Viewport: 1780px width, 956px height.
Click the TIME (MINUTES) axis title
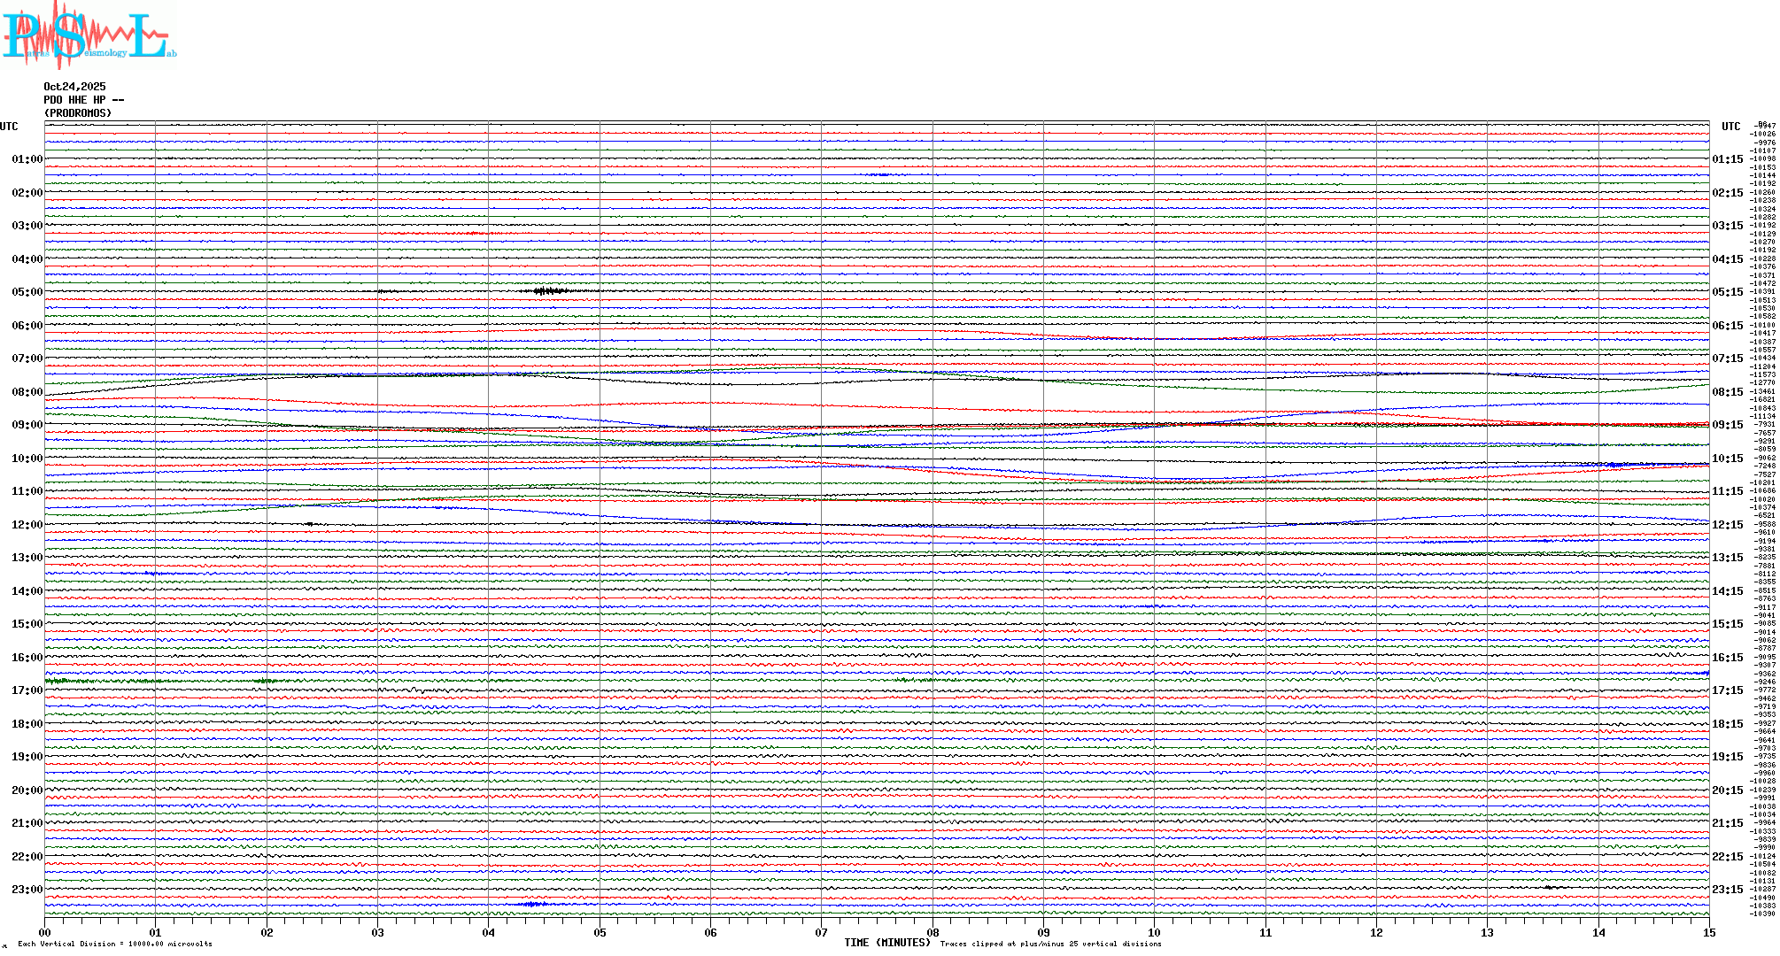point(886,943)
